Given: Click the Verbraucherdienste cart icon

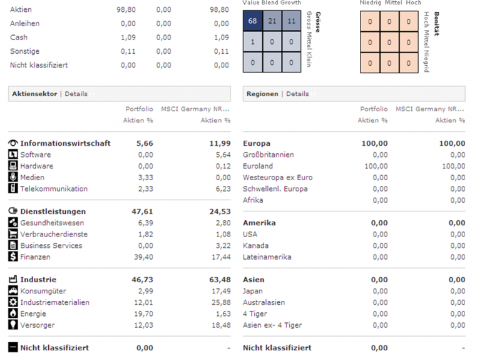Looking at the screenshot, I should [x=13, y=234].
